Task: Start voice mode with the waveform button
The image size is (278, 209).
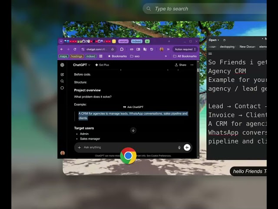Action: pyautogui.click(x=187, y=147)
